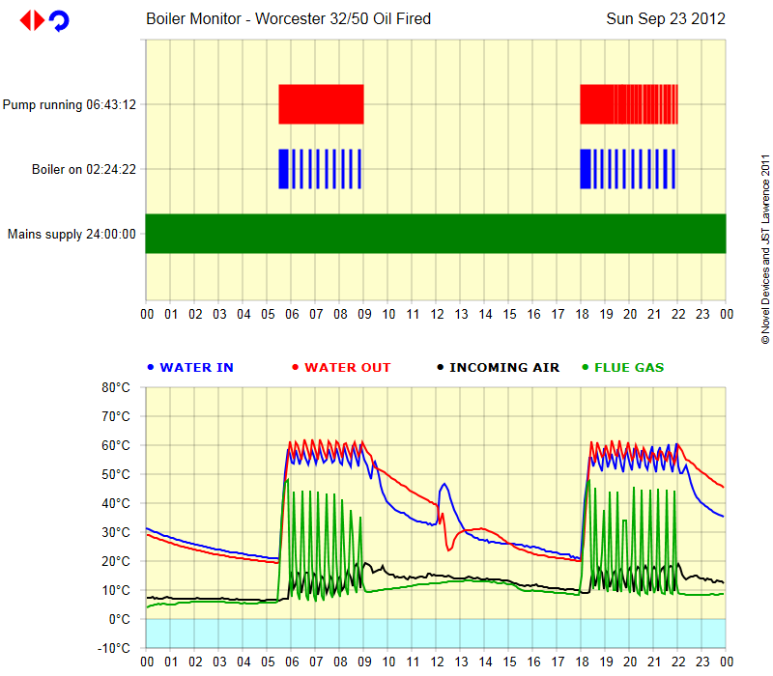Click the 70°C axis label
The image size is (773, 676).
[116, 416]
